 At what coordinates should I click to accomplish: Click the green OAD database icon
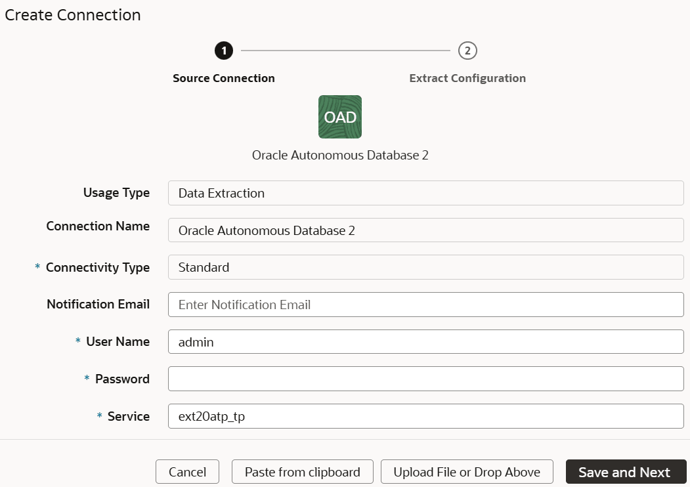[339, 116]
